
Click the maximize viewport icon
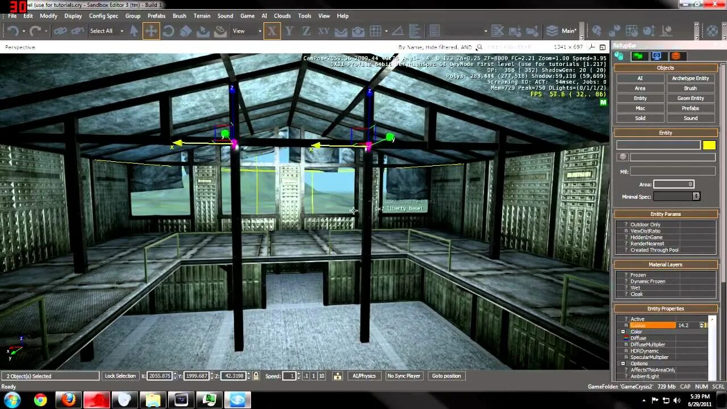[x=603, y=47]
